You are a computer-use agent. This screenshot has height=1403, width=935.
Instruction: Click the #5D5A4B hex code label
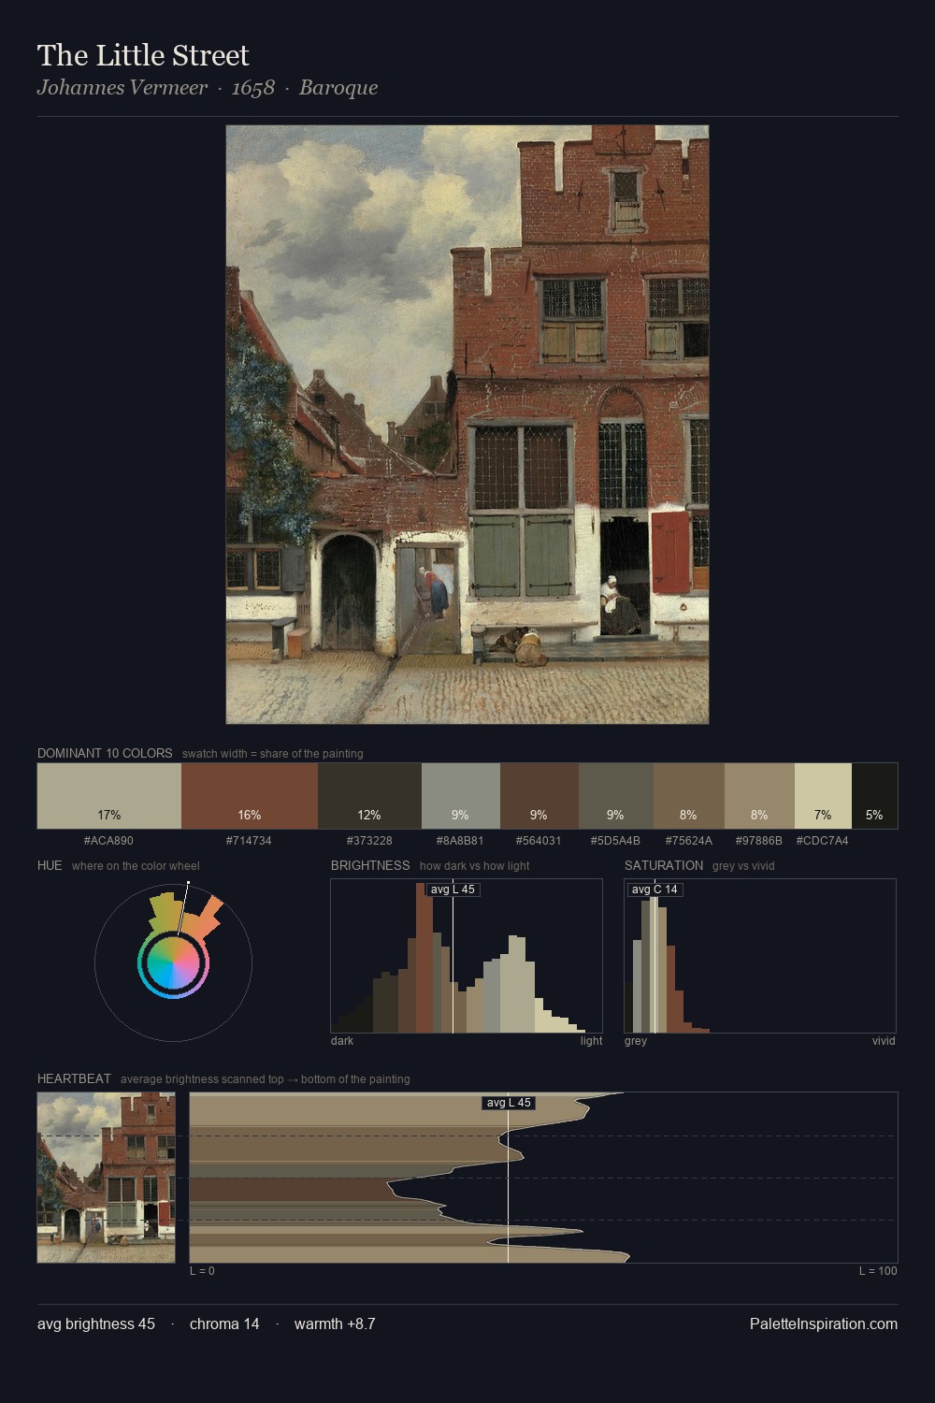(615, 841)
